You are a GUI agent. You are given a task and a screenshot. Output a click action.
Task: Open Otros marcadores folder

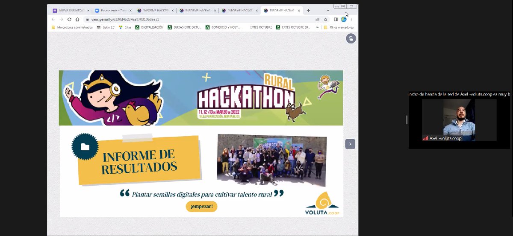tap(338, 27)
